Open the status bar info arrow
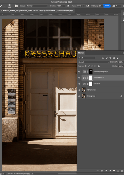This screenshot has height=175, width=124. click(x=32, y=174)
